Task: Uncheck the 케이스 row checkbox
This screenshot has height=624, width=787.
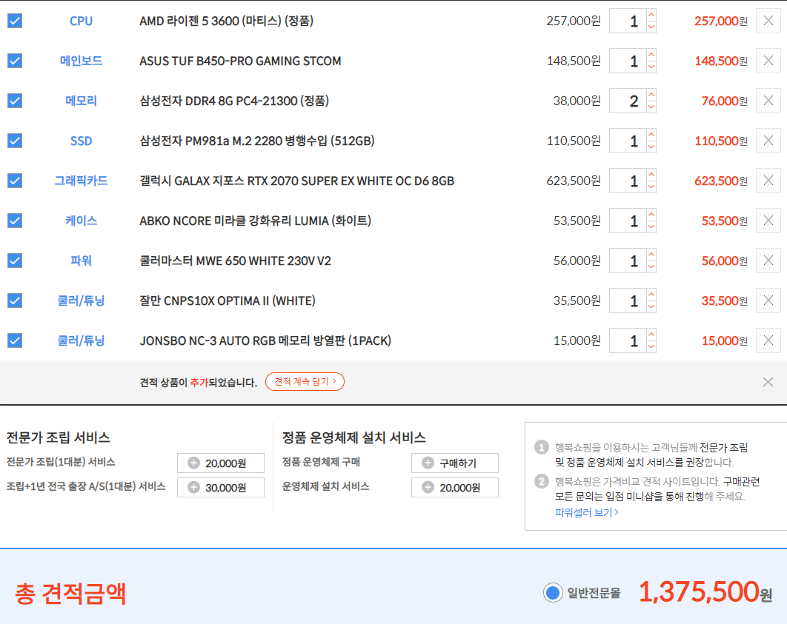Action: [x=15, y=221]
